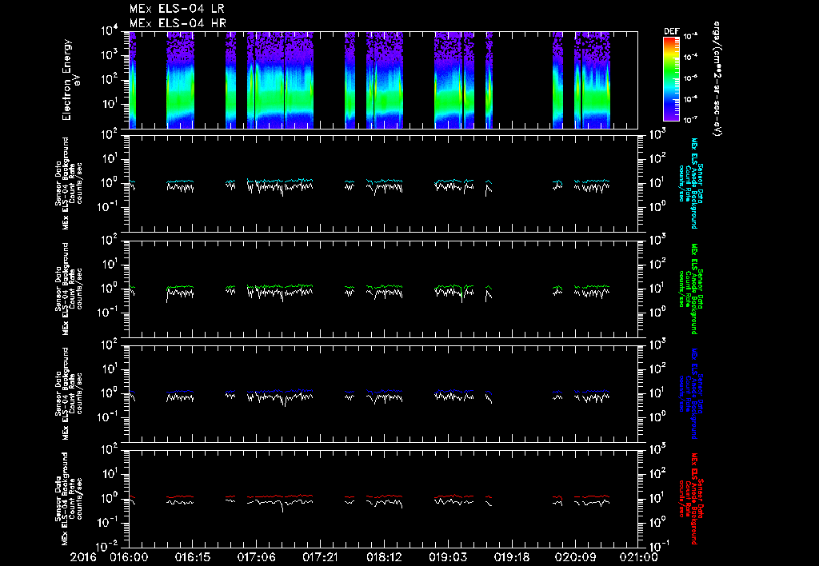Click the '018:12' time tick label
The height and width of the screenshot is (566, 819).
[384, 557]
